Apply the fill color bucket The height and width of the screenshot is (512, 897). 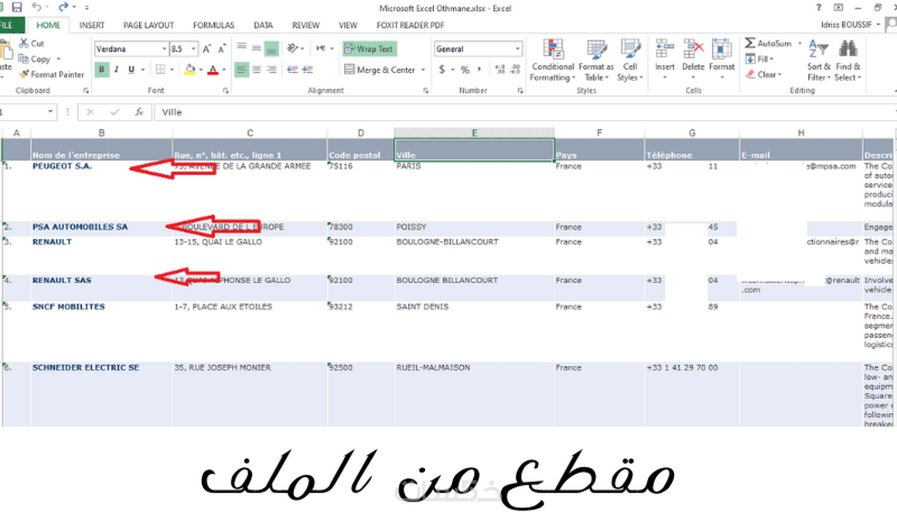190,70
